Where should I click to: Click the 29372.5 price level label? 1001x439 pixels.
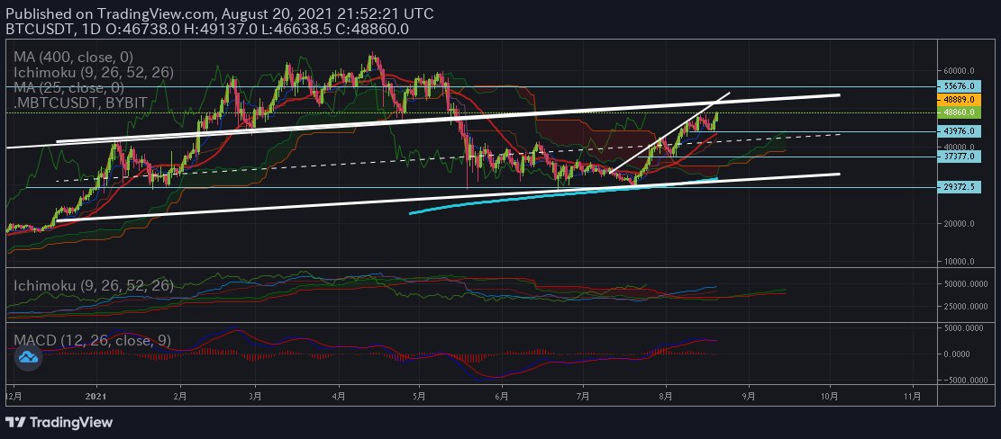point(959,187)
